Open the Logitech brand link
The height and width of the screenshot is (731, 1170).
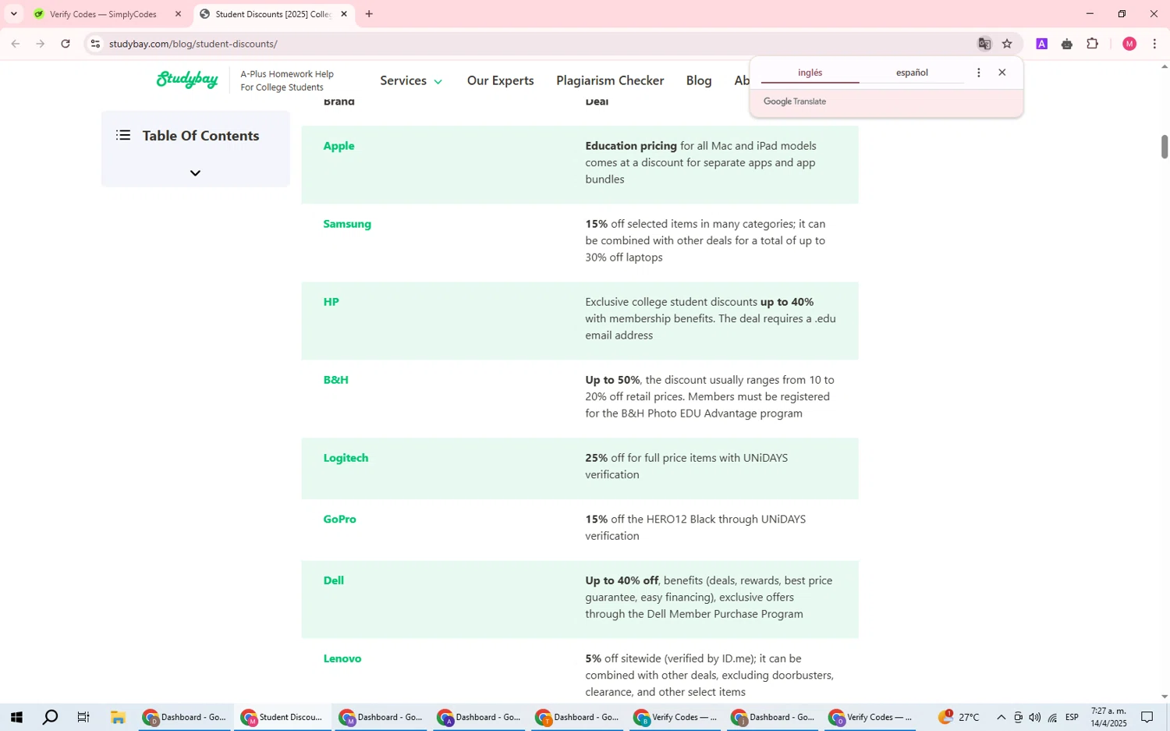(346, 458)
